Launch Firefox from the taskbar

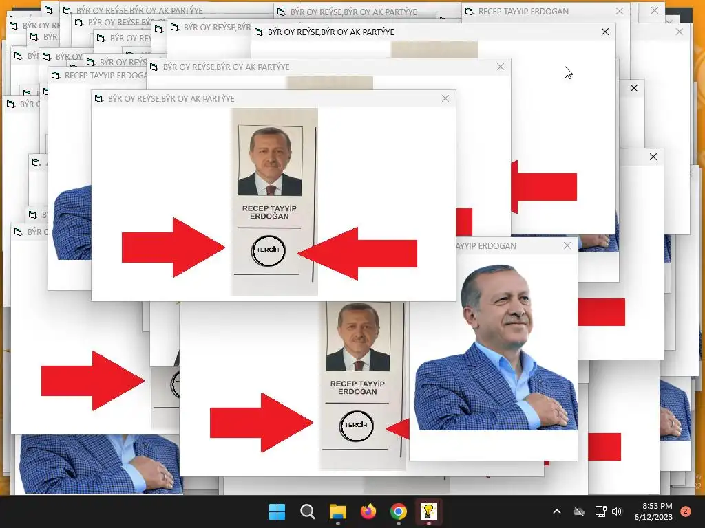[368, 511]
